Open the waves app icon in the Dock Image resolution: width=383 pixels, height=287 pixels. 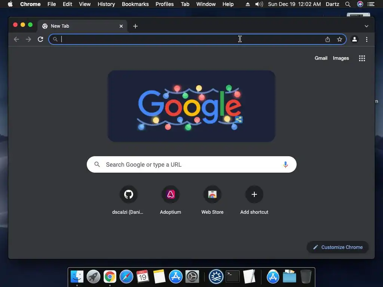pyautogui.click(x=216, y=277)
